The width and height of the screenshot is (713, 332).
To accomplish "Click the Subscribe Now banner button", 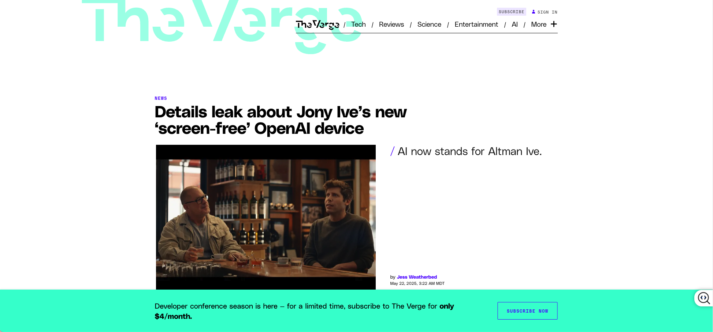I will pos(527,311).
